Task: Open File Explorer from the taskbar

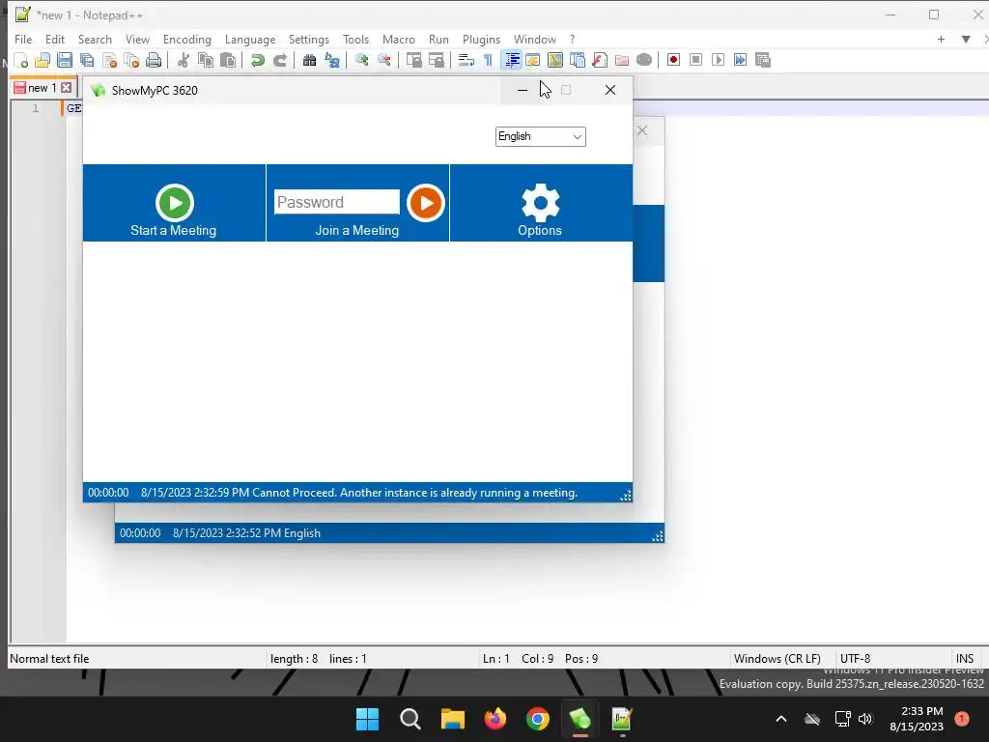Action: (x=452, y=719)
